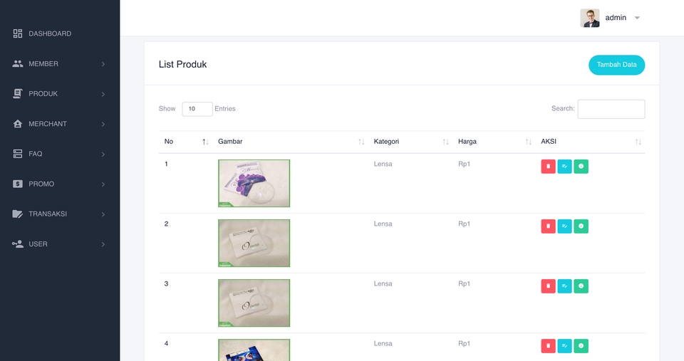Screen dimensions: 684x361
Task: Click the Kategori column header
Action: pyautogui.click(x=386, y=141)
